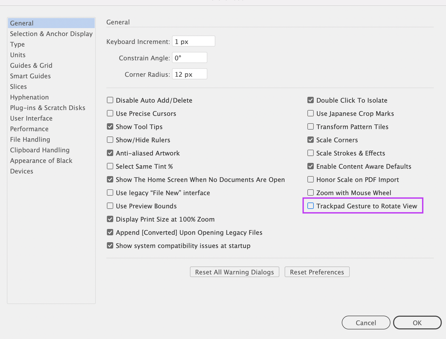Open Plug-ins & Scratch Disks section
This screenshot has height=339, width=446.
(x=48, y=108)
